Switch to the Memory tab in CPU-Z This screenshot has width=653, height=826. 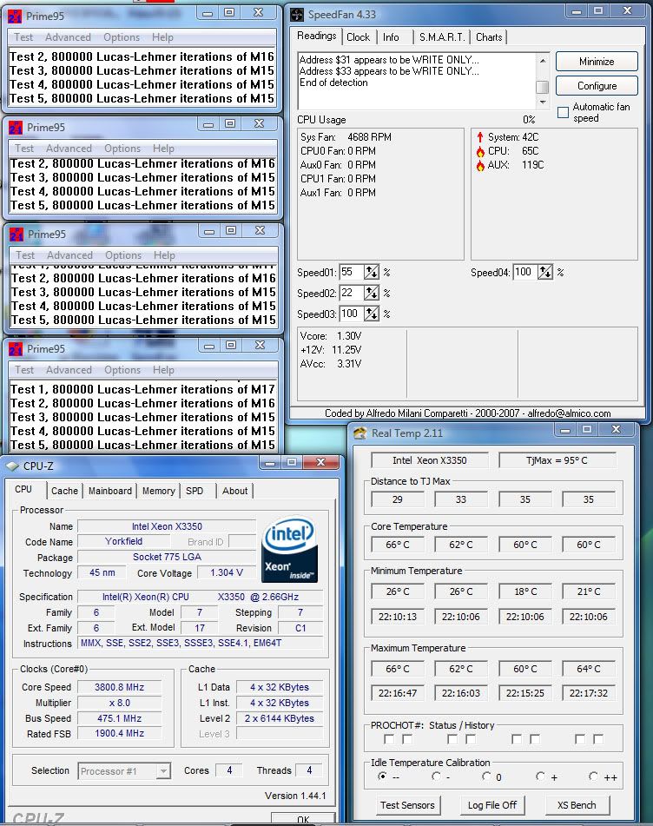pos(159,491)
